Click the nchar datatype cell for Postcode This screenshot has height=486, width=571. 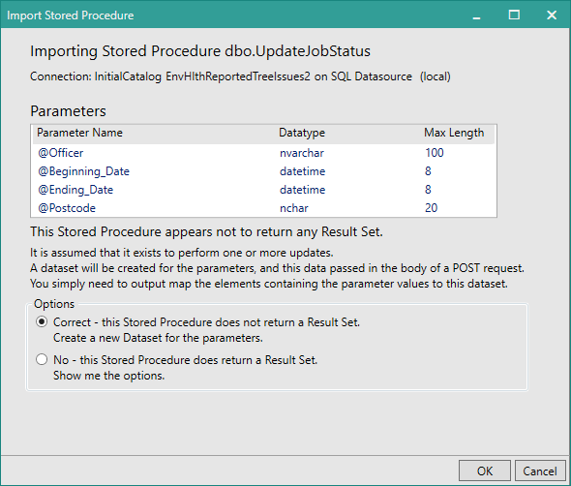[294, 208]
